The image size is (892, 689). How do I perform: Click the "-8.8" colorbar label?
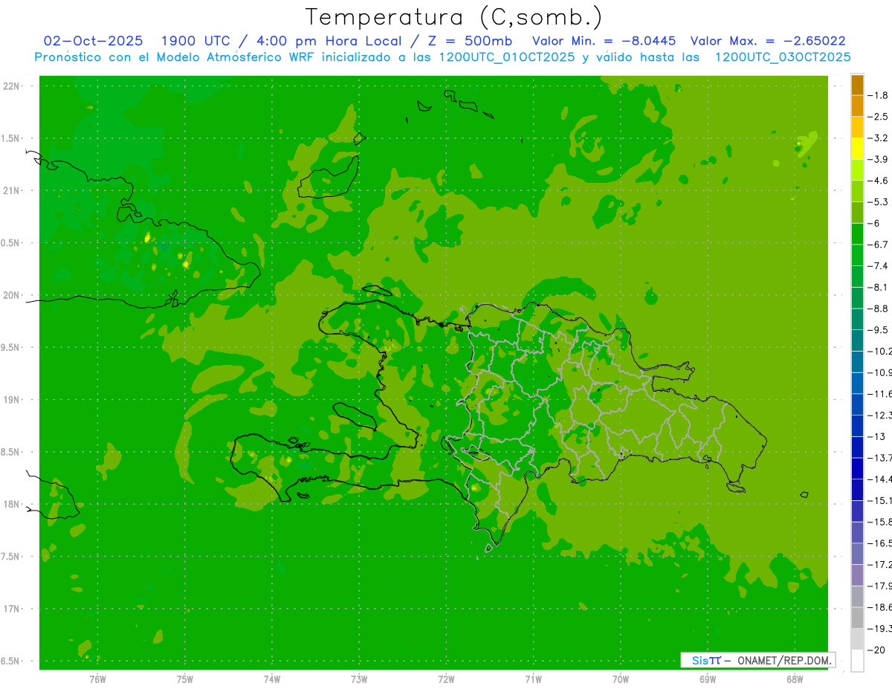(x=878, y=308)
